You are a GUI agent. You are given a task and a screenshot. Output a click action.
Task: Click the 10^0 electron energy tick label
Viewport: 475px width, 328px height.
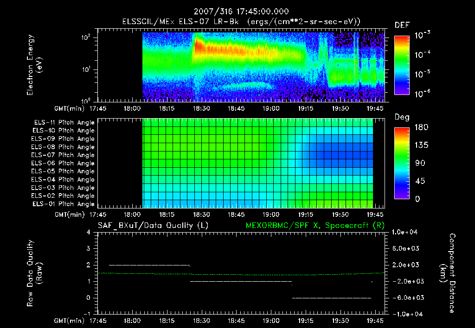pyautogui.click(x=85, y=101)
